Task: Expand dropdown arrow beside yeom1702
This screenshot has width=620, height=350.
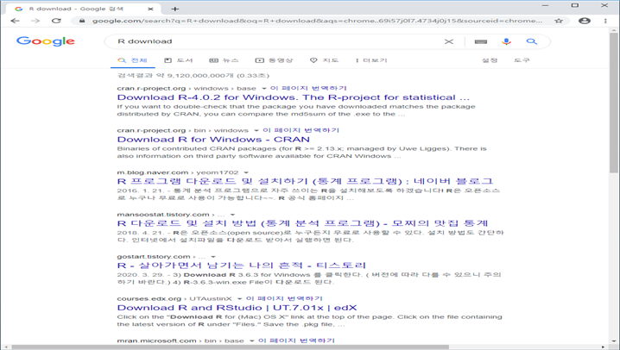Action: (246, 172)
